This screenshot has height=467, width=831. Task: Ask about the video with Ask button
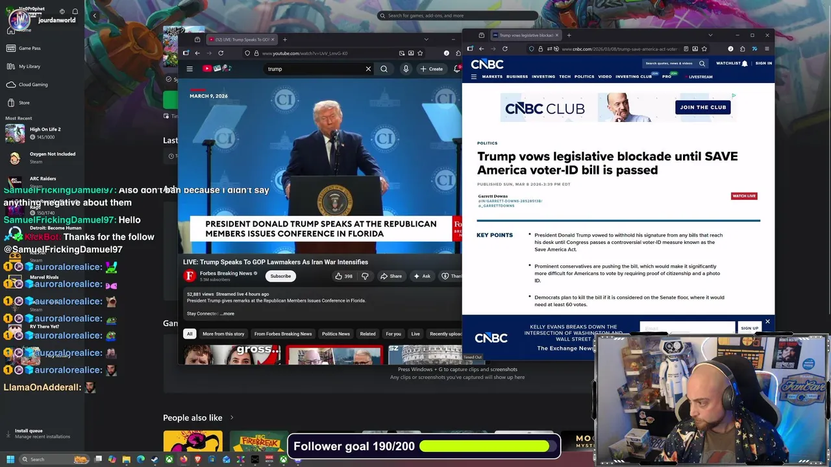pyautogui.click(x=422, y=276)
